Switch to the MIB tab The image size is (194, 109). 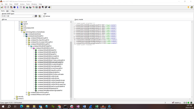(7, 11)
